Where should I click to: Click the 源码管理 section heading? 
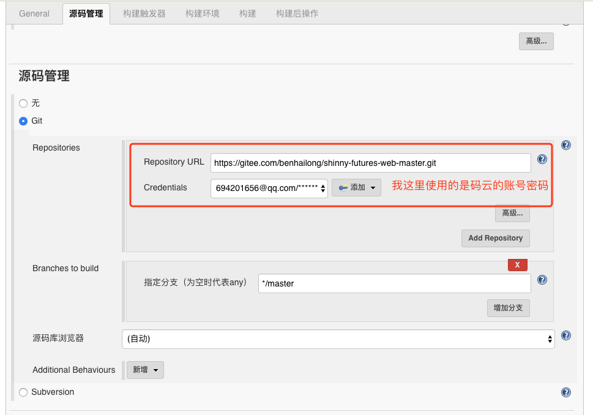[x=44, y=76]
